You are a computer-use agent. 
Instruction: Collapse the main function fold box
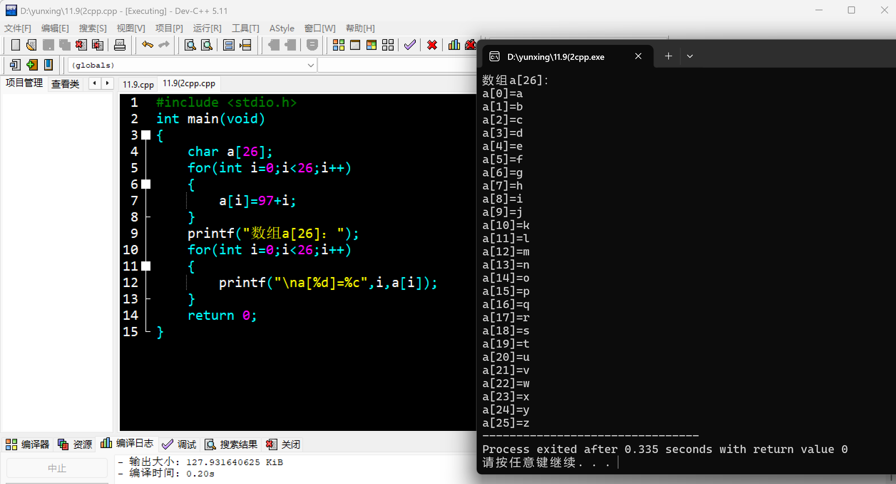pyautogui.click(x=146, y=135)
